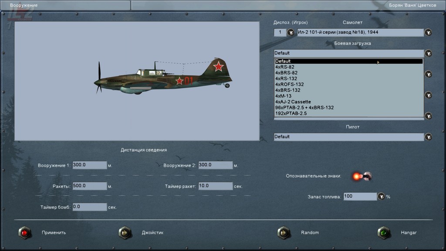The height and width of the screenshot is (251, 446).
Task: Click the Джойстик round button icon
Action: coord(125,233)
